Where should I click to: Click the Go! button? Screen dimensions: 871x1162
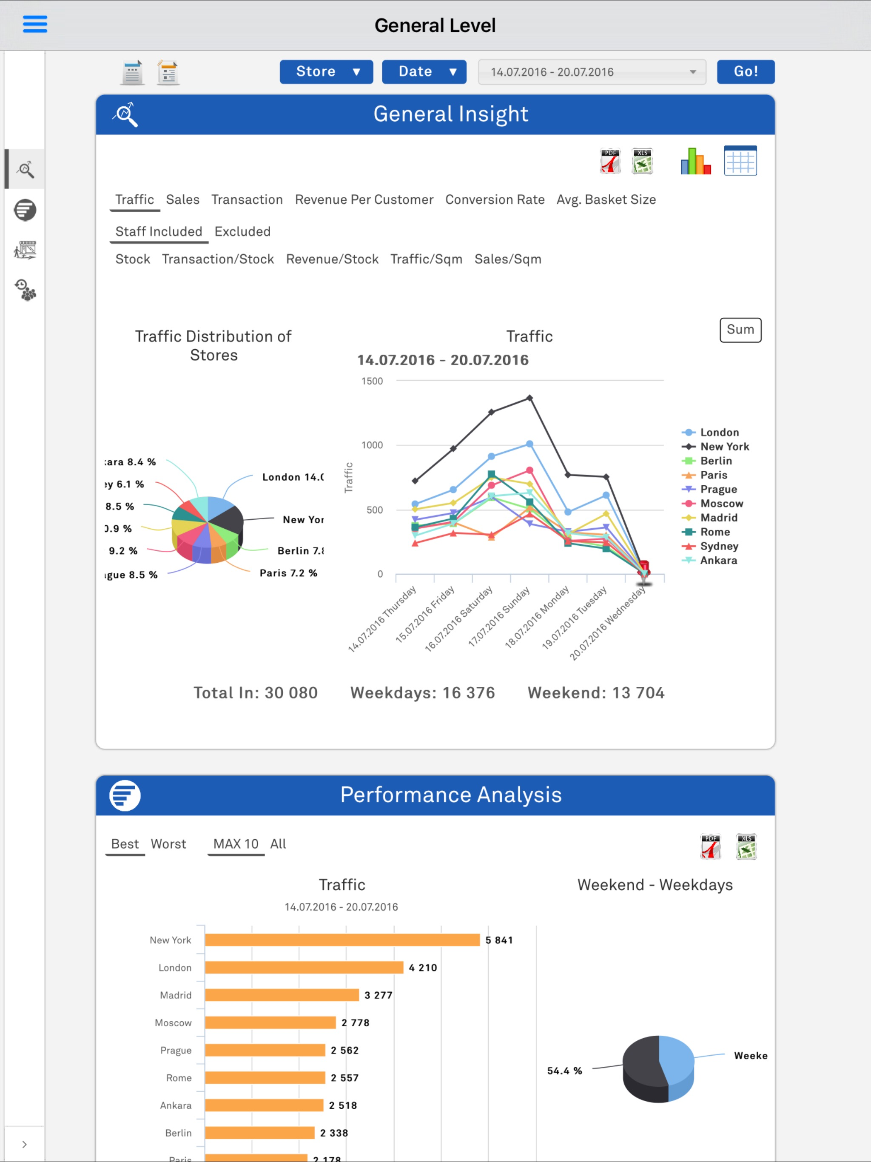pos(746,71)
